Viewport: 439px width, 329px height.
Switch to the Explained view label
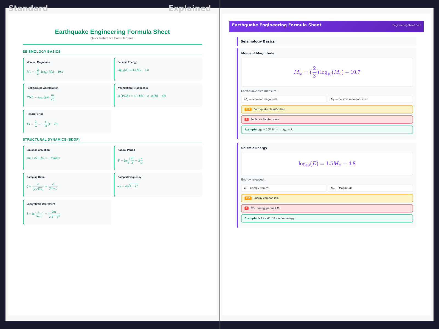[x=190, y=8]
